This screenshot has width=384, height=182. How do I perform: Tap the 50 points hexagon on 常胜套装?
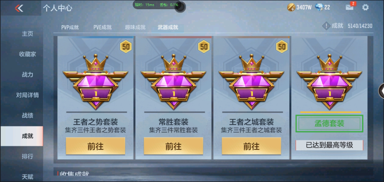pos(204,46)
